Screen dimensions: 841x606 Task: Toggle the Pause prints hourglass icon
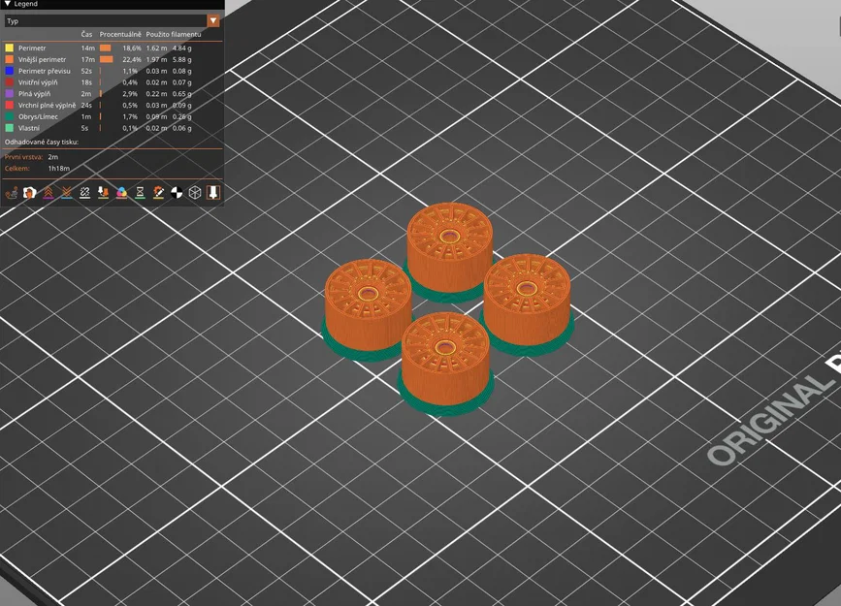click(140, 192)
